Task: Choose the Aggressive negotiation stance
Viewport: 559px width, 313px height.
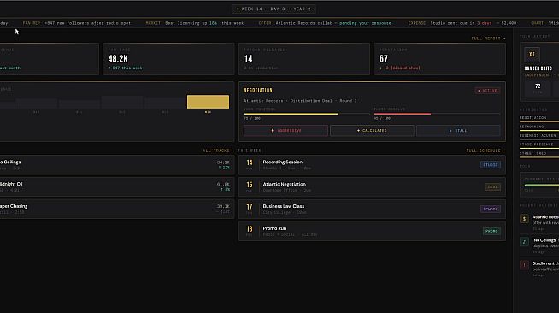Action: pyautogui.click(x=285, y=131)
